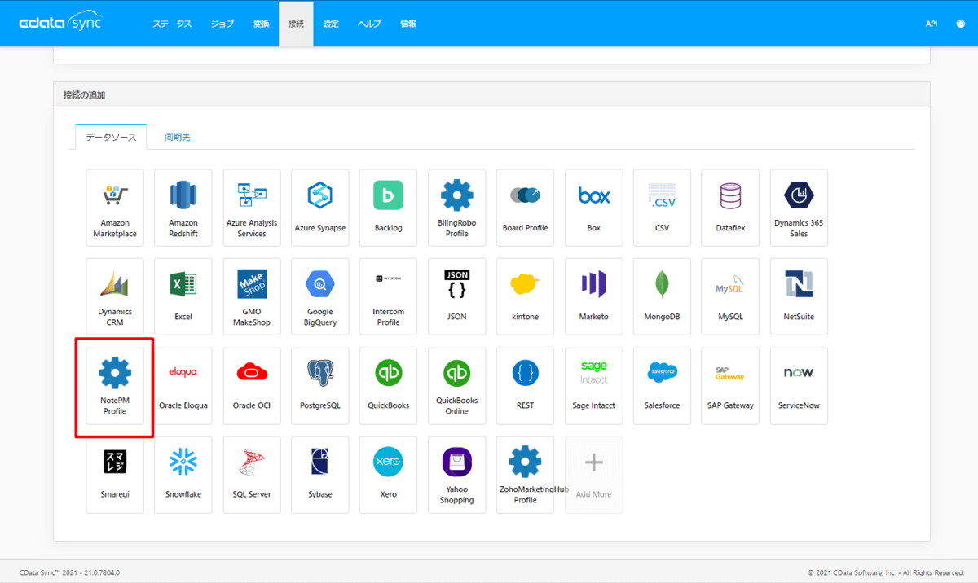Pick the QuickBooks desktop connector
978x583 pixels.
point(389,386)
